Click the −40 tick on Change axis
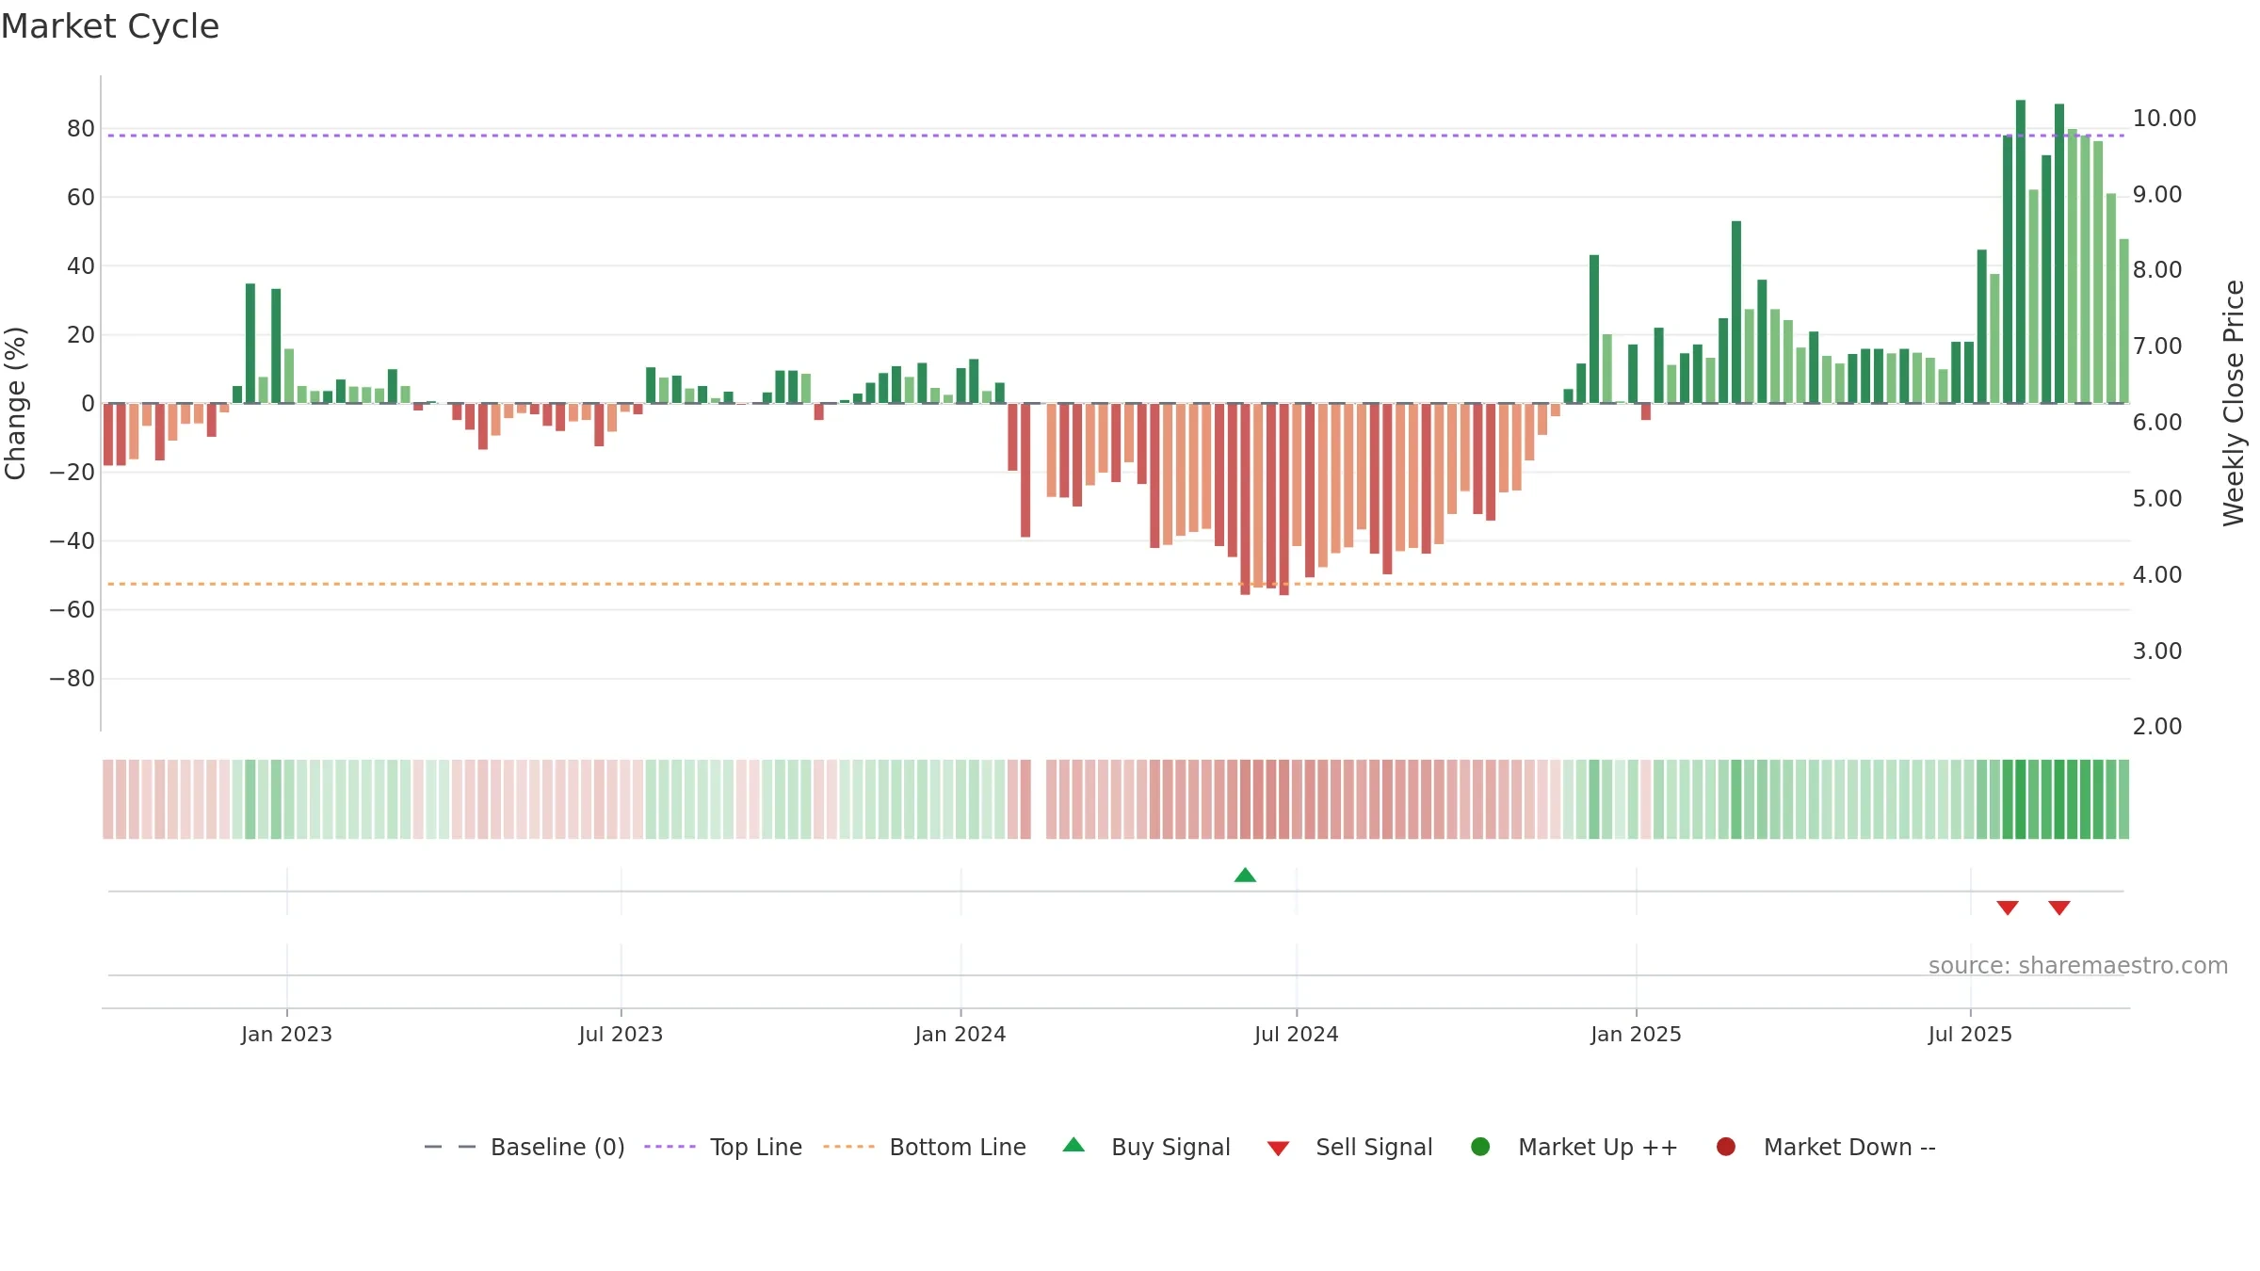This screenshot has height=1271, width=2260. [73, 541]
